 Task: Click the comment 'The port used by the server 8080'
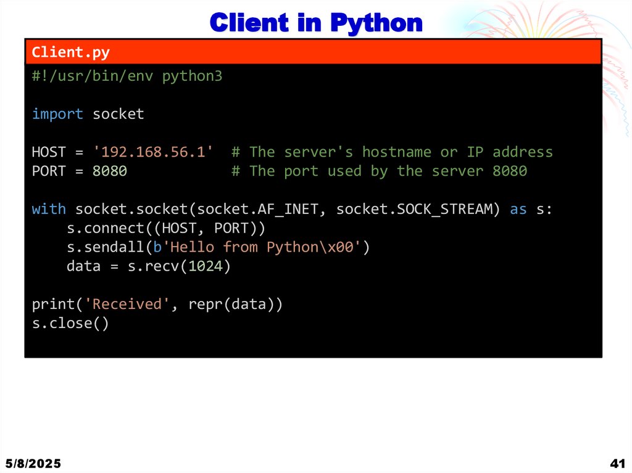pos(380,171)
